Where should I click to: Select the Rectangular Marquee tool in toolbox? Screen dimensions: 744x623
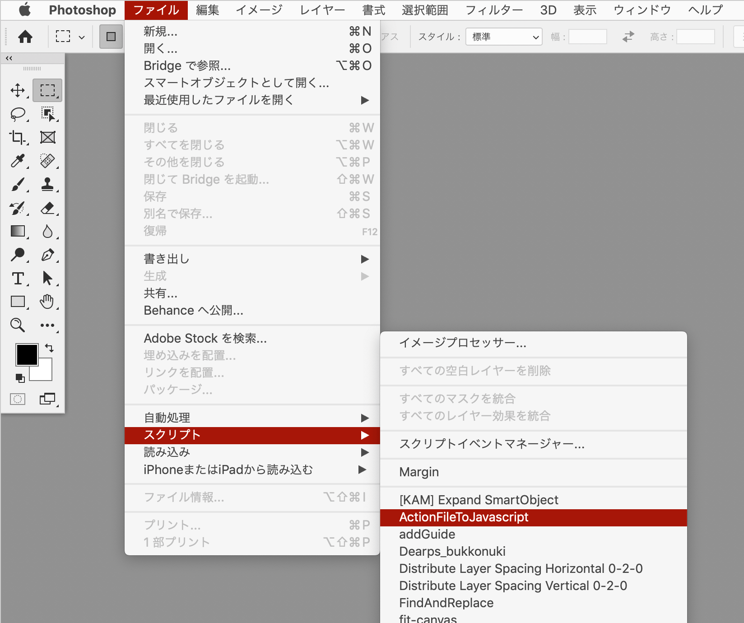click(47, 90)
